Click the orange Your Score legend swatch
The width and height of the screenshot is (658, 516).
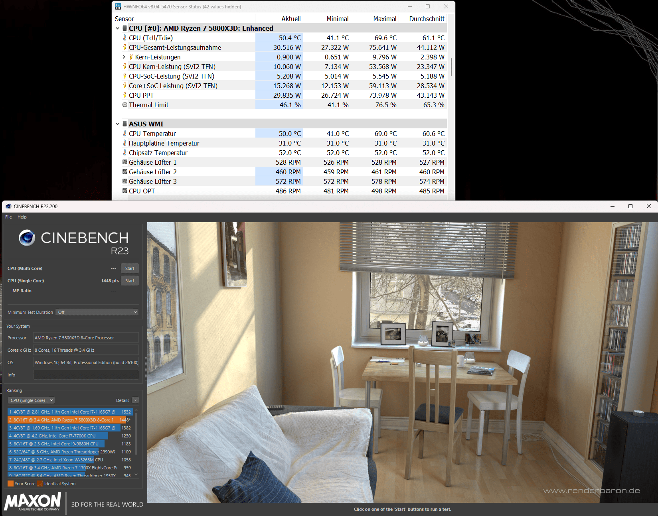(10, 484)
